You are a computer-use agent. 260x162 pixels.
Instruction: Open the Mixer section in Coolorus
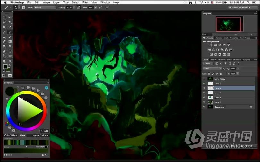pyautogui.click(x=22, y=135)
